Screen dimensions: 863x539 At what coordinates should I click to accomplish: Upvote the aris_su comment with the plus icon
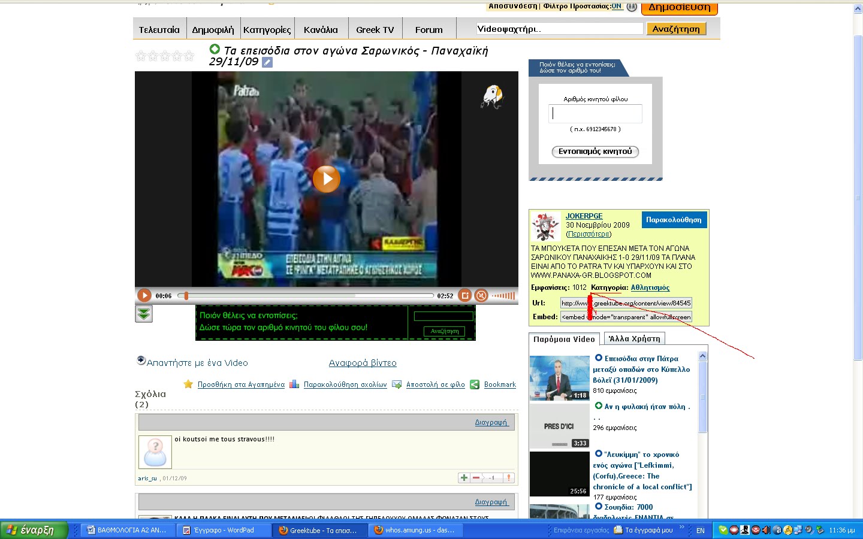(x=464, y=478)
